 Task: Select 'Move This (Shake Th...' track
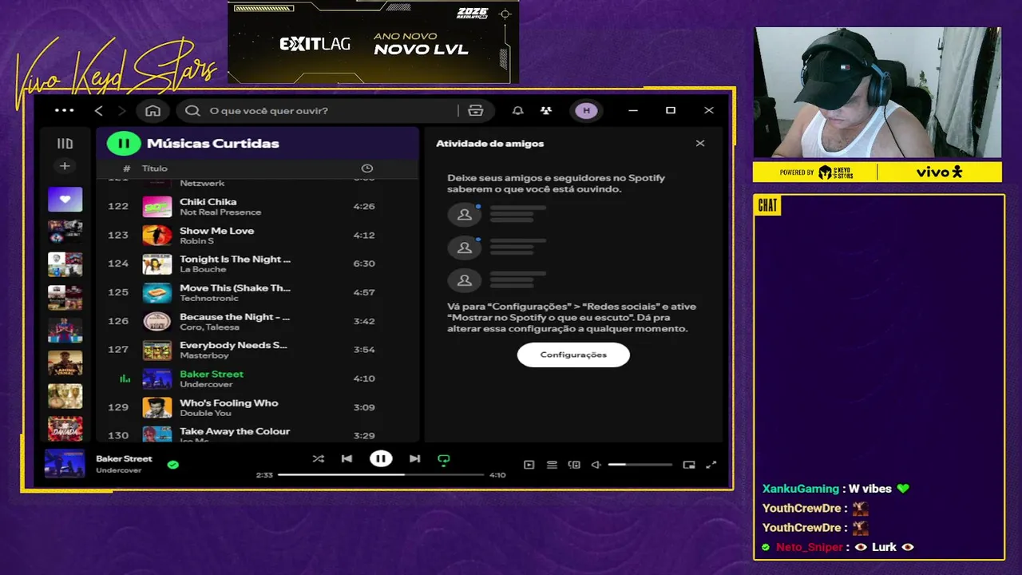coord(235,288)
